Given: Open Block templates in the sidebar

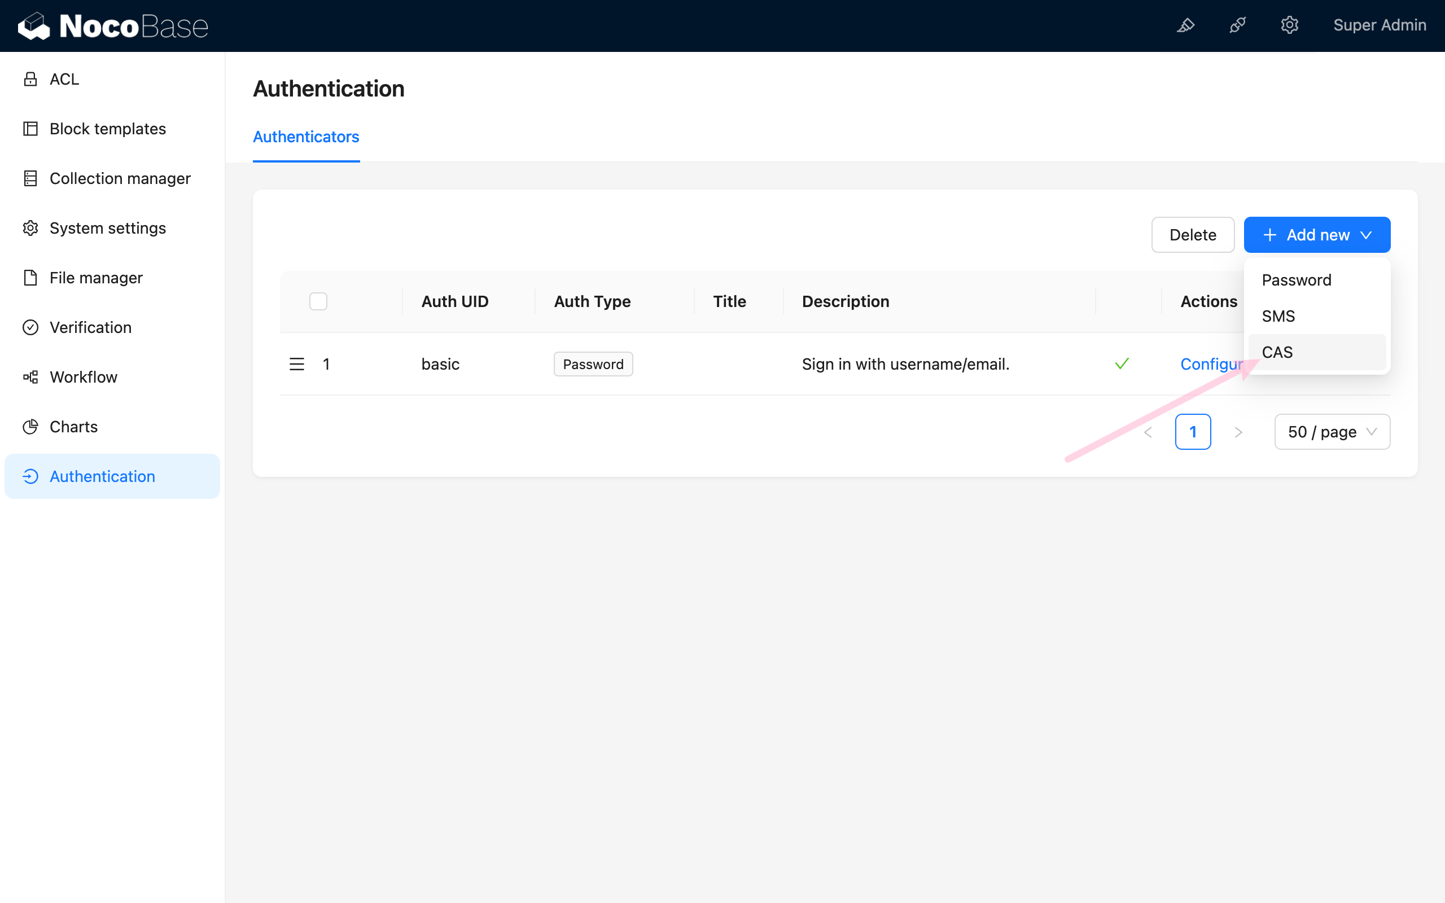Looking at the screenshot, I should [107, 129].
